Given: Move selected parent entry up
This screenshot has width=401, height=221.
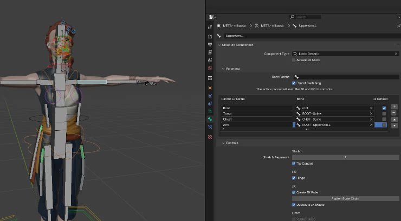Looking at the screenshot, I should pyautogui.click(x=394, y=119).
